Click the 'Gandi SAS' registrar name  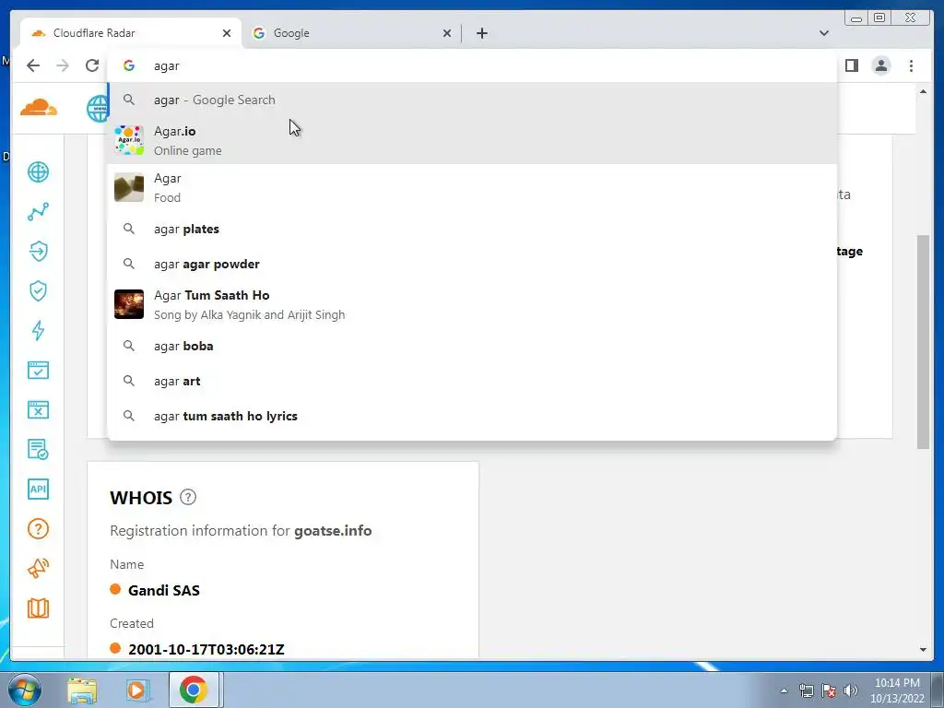(x=164, y=590)
